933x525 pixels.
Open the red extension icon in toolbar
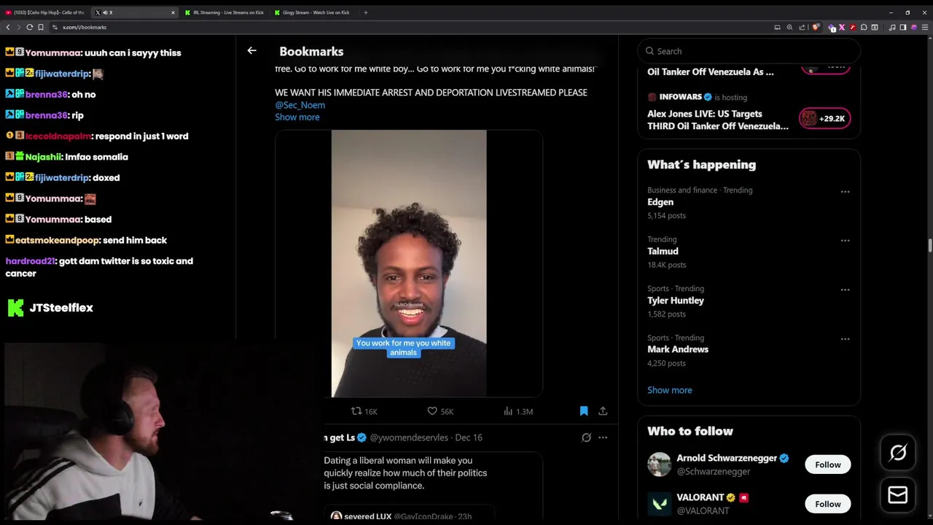[853, 28]
